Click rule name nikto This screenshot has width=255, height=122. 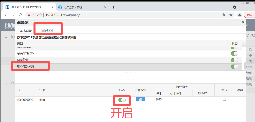click(42, 100)
